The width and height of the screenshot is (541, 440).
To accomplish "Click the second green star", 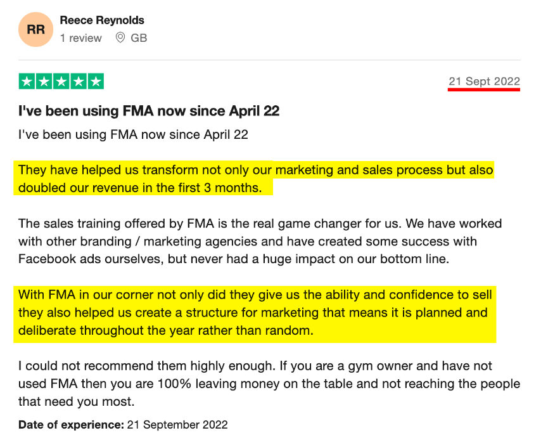I will coord(44,82).
